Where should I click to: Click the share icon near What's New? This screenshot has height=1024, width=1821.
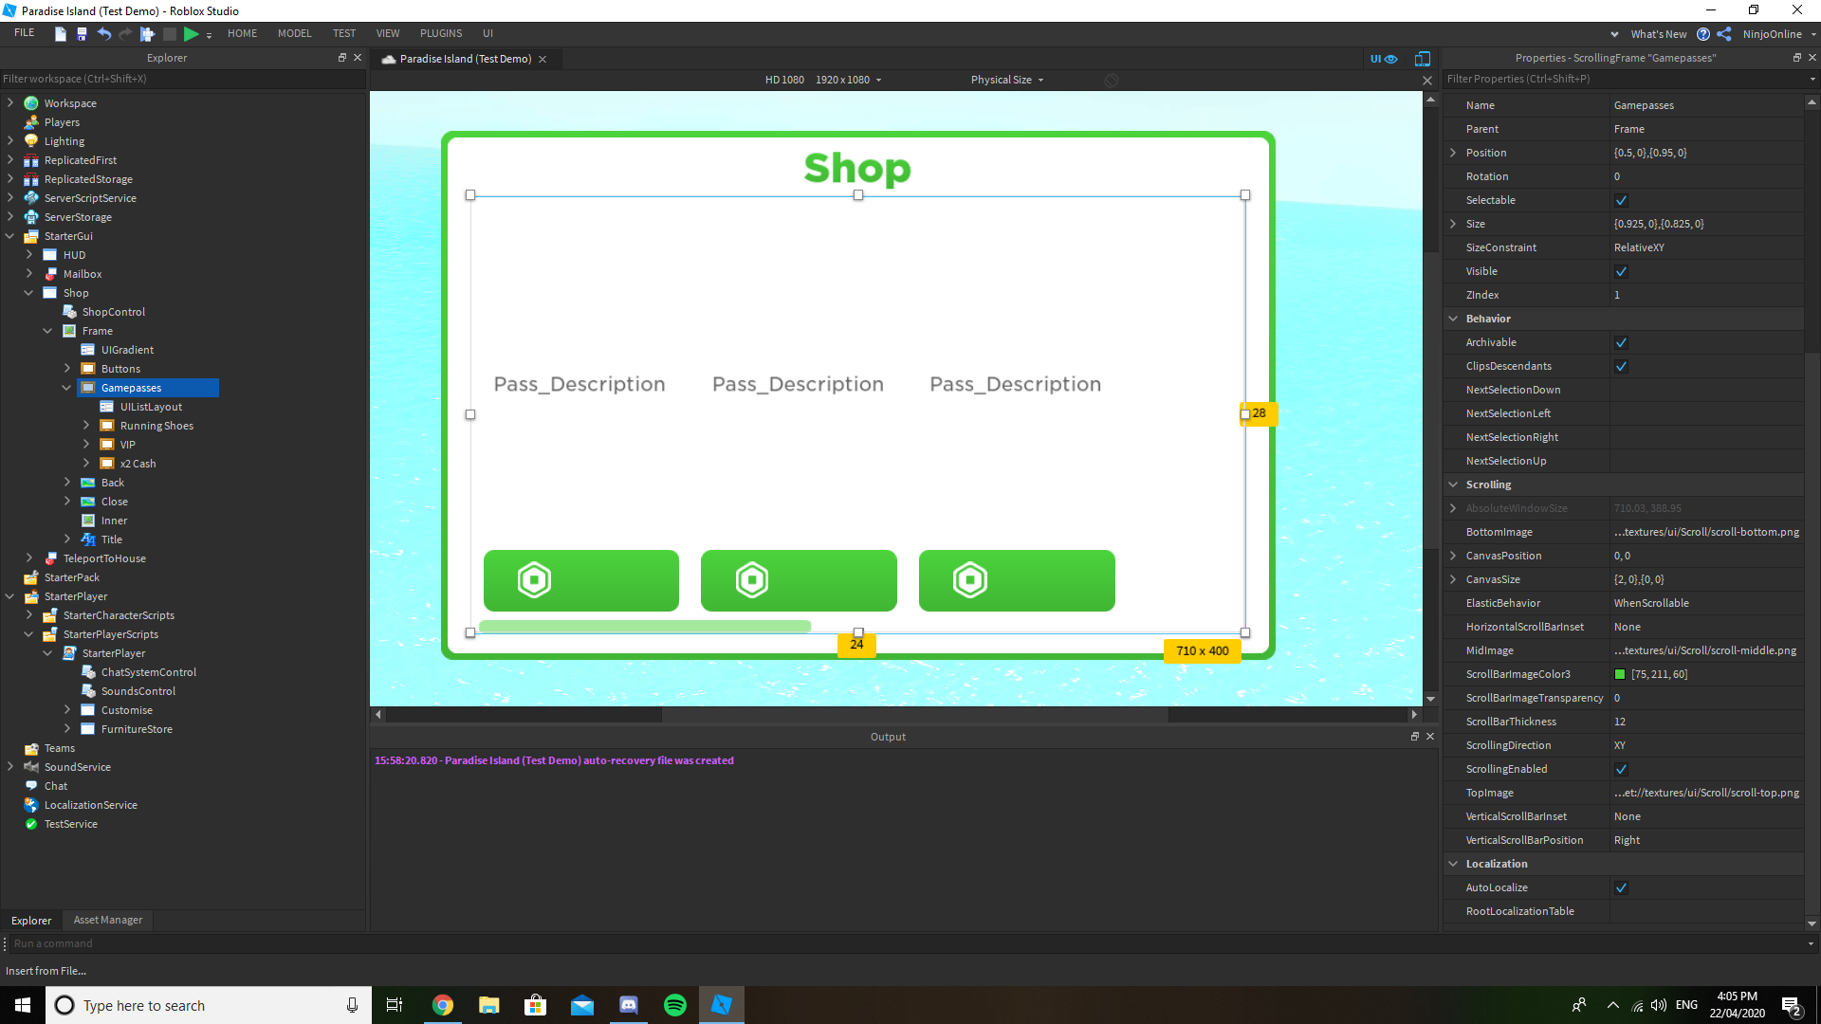pos(1724,34)
